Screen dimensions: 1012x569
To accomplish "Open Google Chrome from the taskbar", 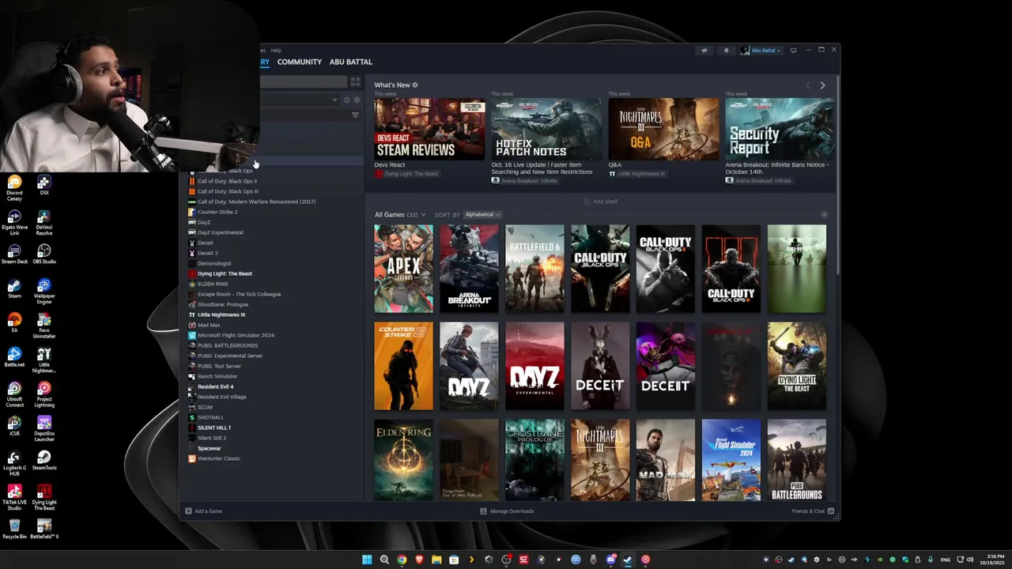I will pos(402,560).
